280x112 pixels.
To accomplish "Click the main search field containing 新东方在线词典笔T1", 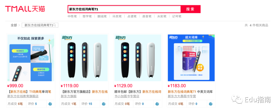I will click(124, 9).
